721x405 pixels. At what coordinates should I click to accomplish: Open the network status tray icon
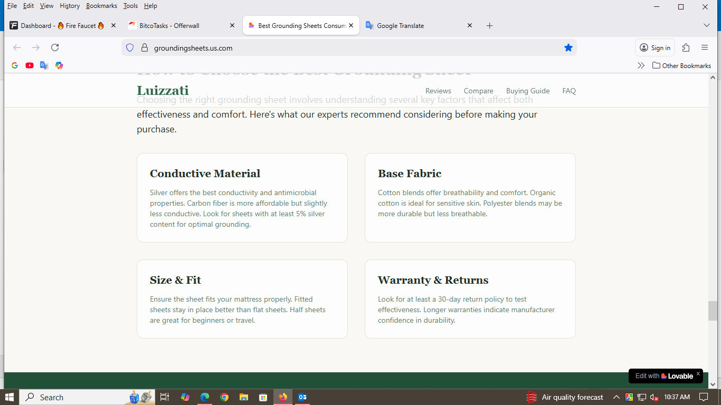click(x=642, y=397)
